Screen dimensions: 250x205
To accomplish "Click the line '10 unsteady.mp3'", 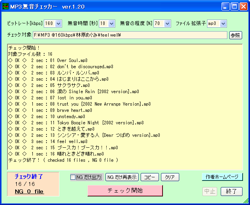I will pos(47,117).
